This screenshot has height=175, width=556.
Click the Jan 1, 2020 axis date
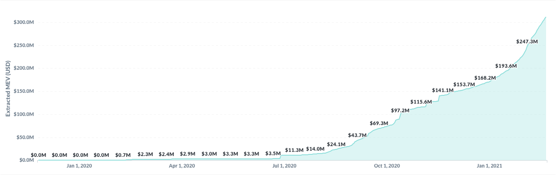(79, 166)
